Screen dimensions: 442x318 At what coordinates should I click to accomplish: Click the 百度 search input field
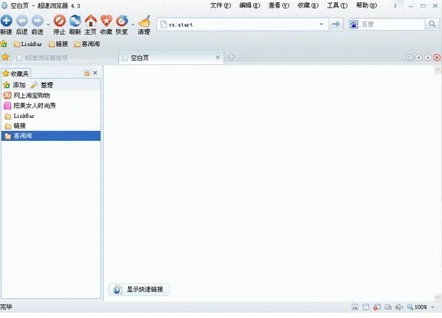click(392, 25)
